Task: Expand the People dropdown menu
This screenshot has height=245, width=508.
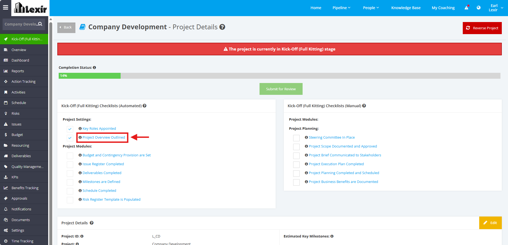Action: pos(371,8)
